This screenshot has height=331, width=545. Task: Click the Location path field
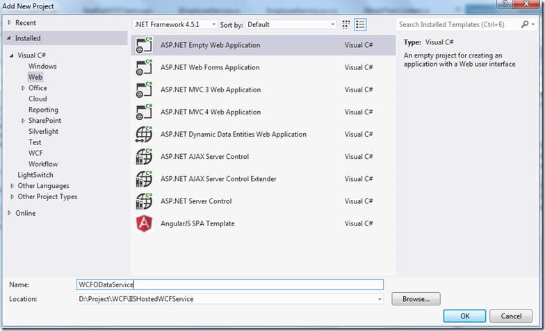pos(229,299)
